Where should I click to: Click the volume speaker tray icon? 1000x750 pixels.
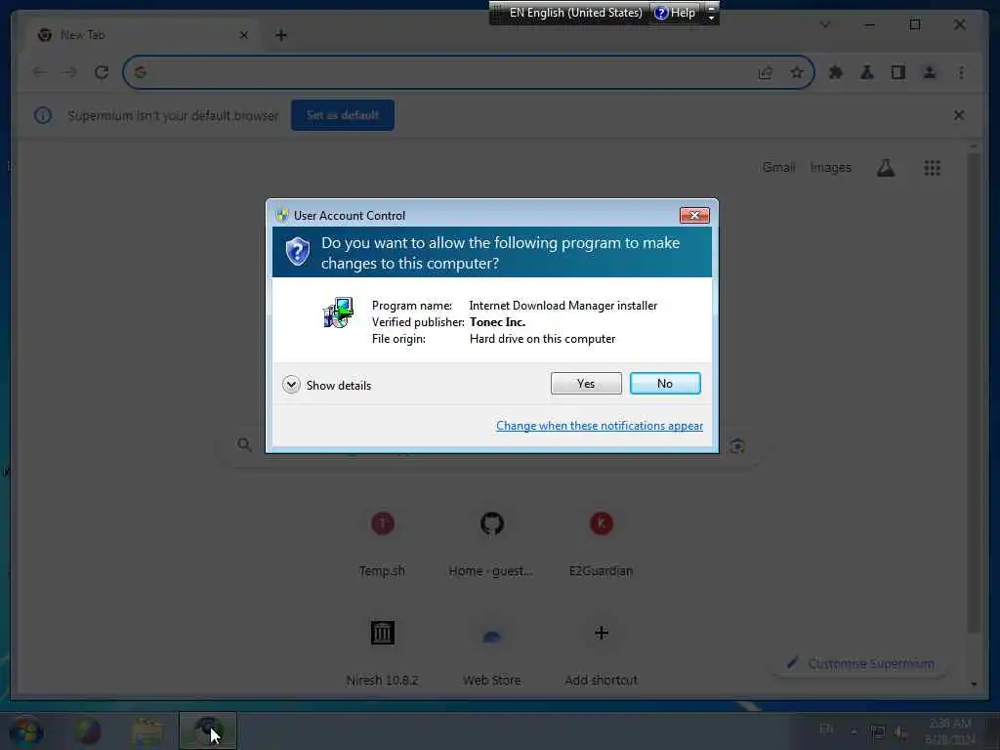point(900,732)
